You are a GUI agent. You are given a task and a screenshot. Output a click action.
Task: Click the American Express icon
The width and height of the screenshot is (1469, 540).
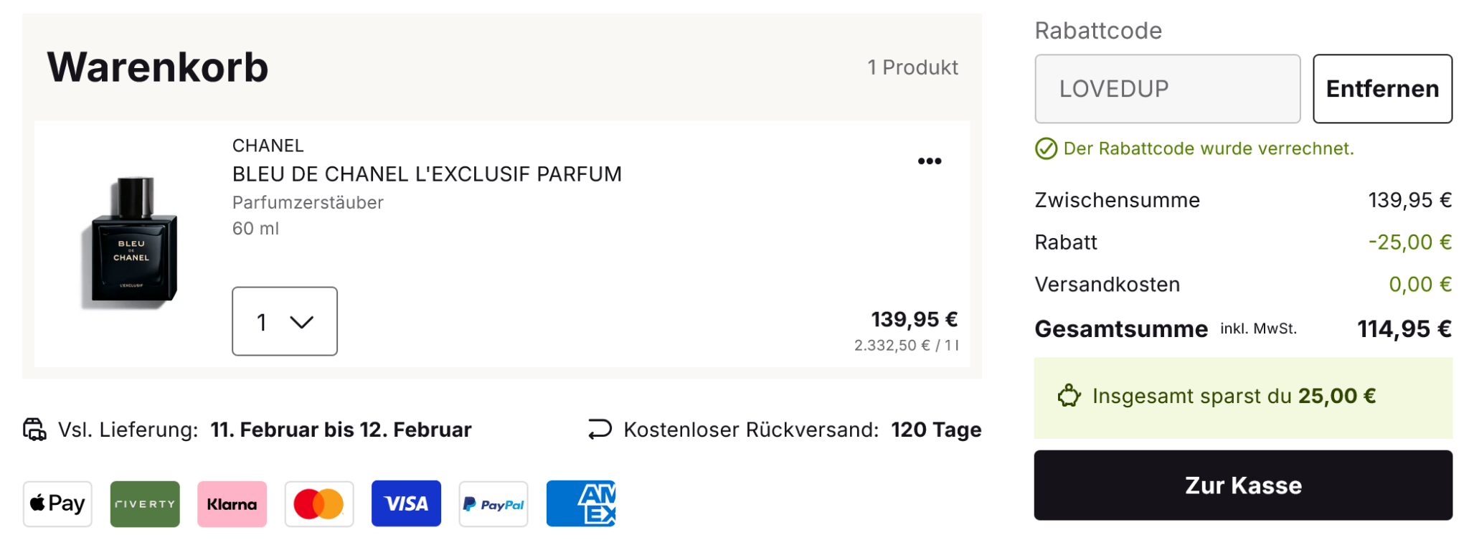point(581,503)
